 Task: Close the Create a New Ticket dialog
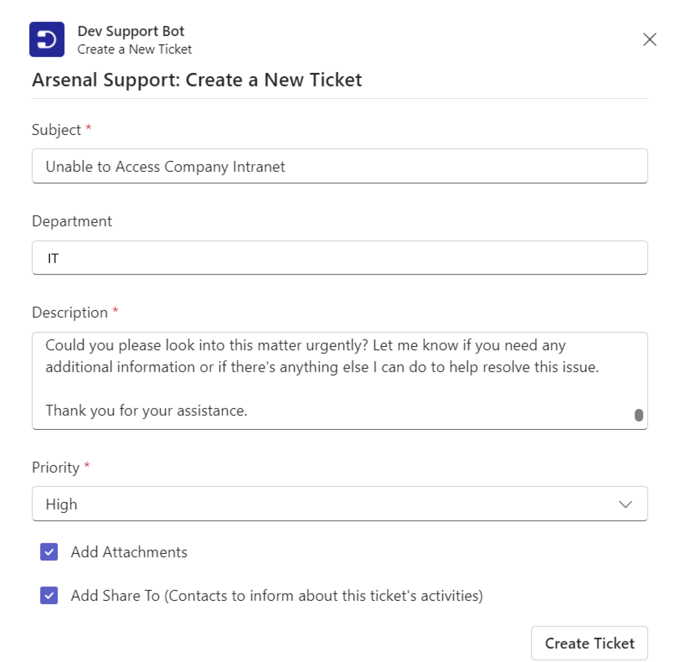(x=649, y=40)
